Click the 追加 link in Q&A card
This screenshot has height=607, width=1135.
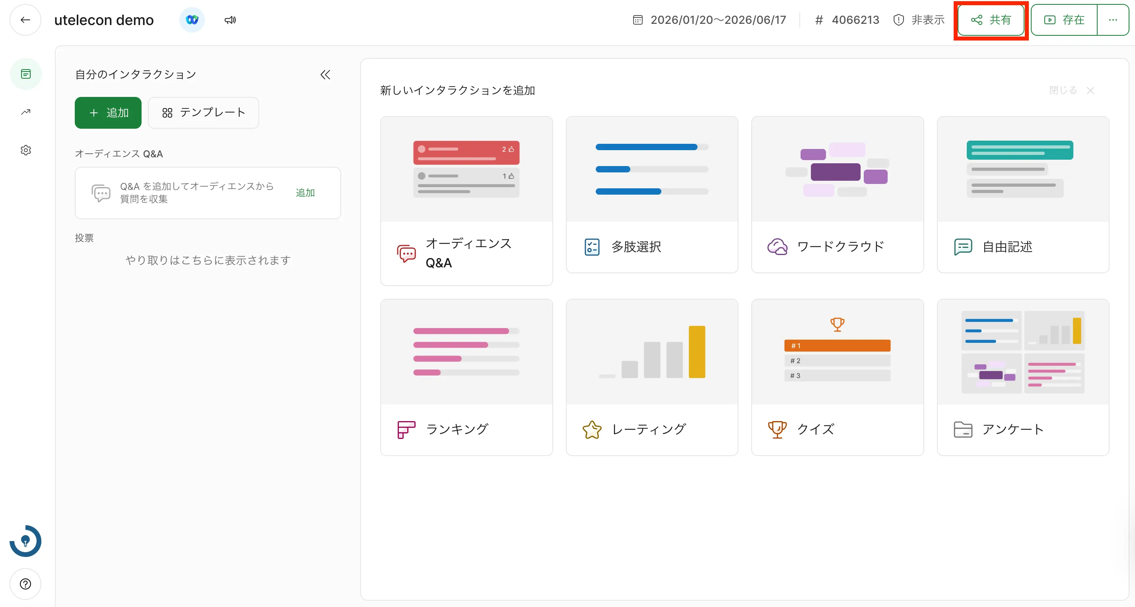tap(305, 193)
